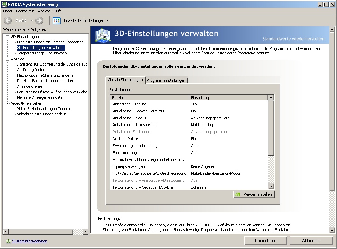The image size is (337, 249).
Task: Click the 3D-Einstellungen verwalten header image
Action: pyautogui.click(x=103, y=35)
